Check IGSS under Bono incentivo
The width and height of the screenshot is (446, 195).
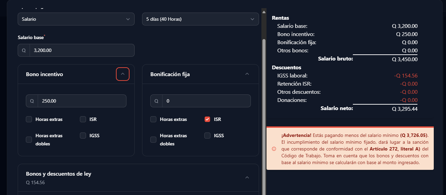(x=83, y=136)
